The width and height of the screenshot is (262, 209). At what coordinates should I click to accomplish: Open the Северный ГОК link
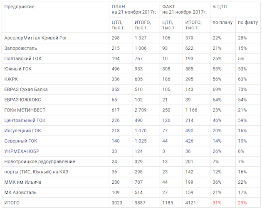[21, 141]
